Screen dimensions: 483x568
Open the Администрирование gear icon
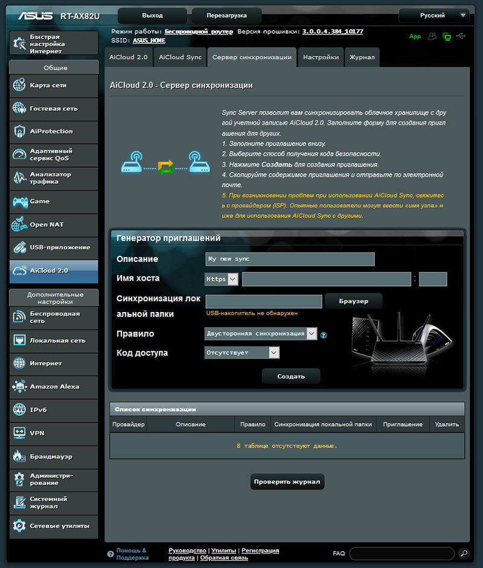coord(19,479)
